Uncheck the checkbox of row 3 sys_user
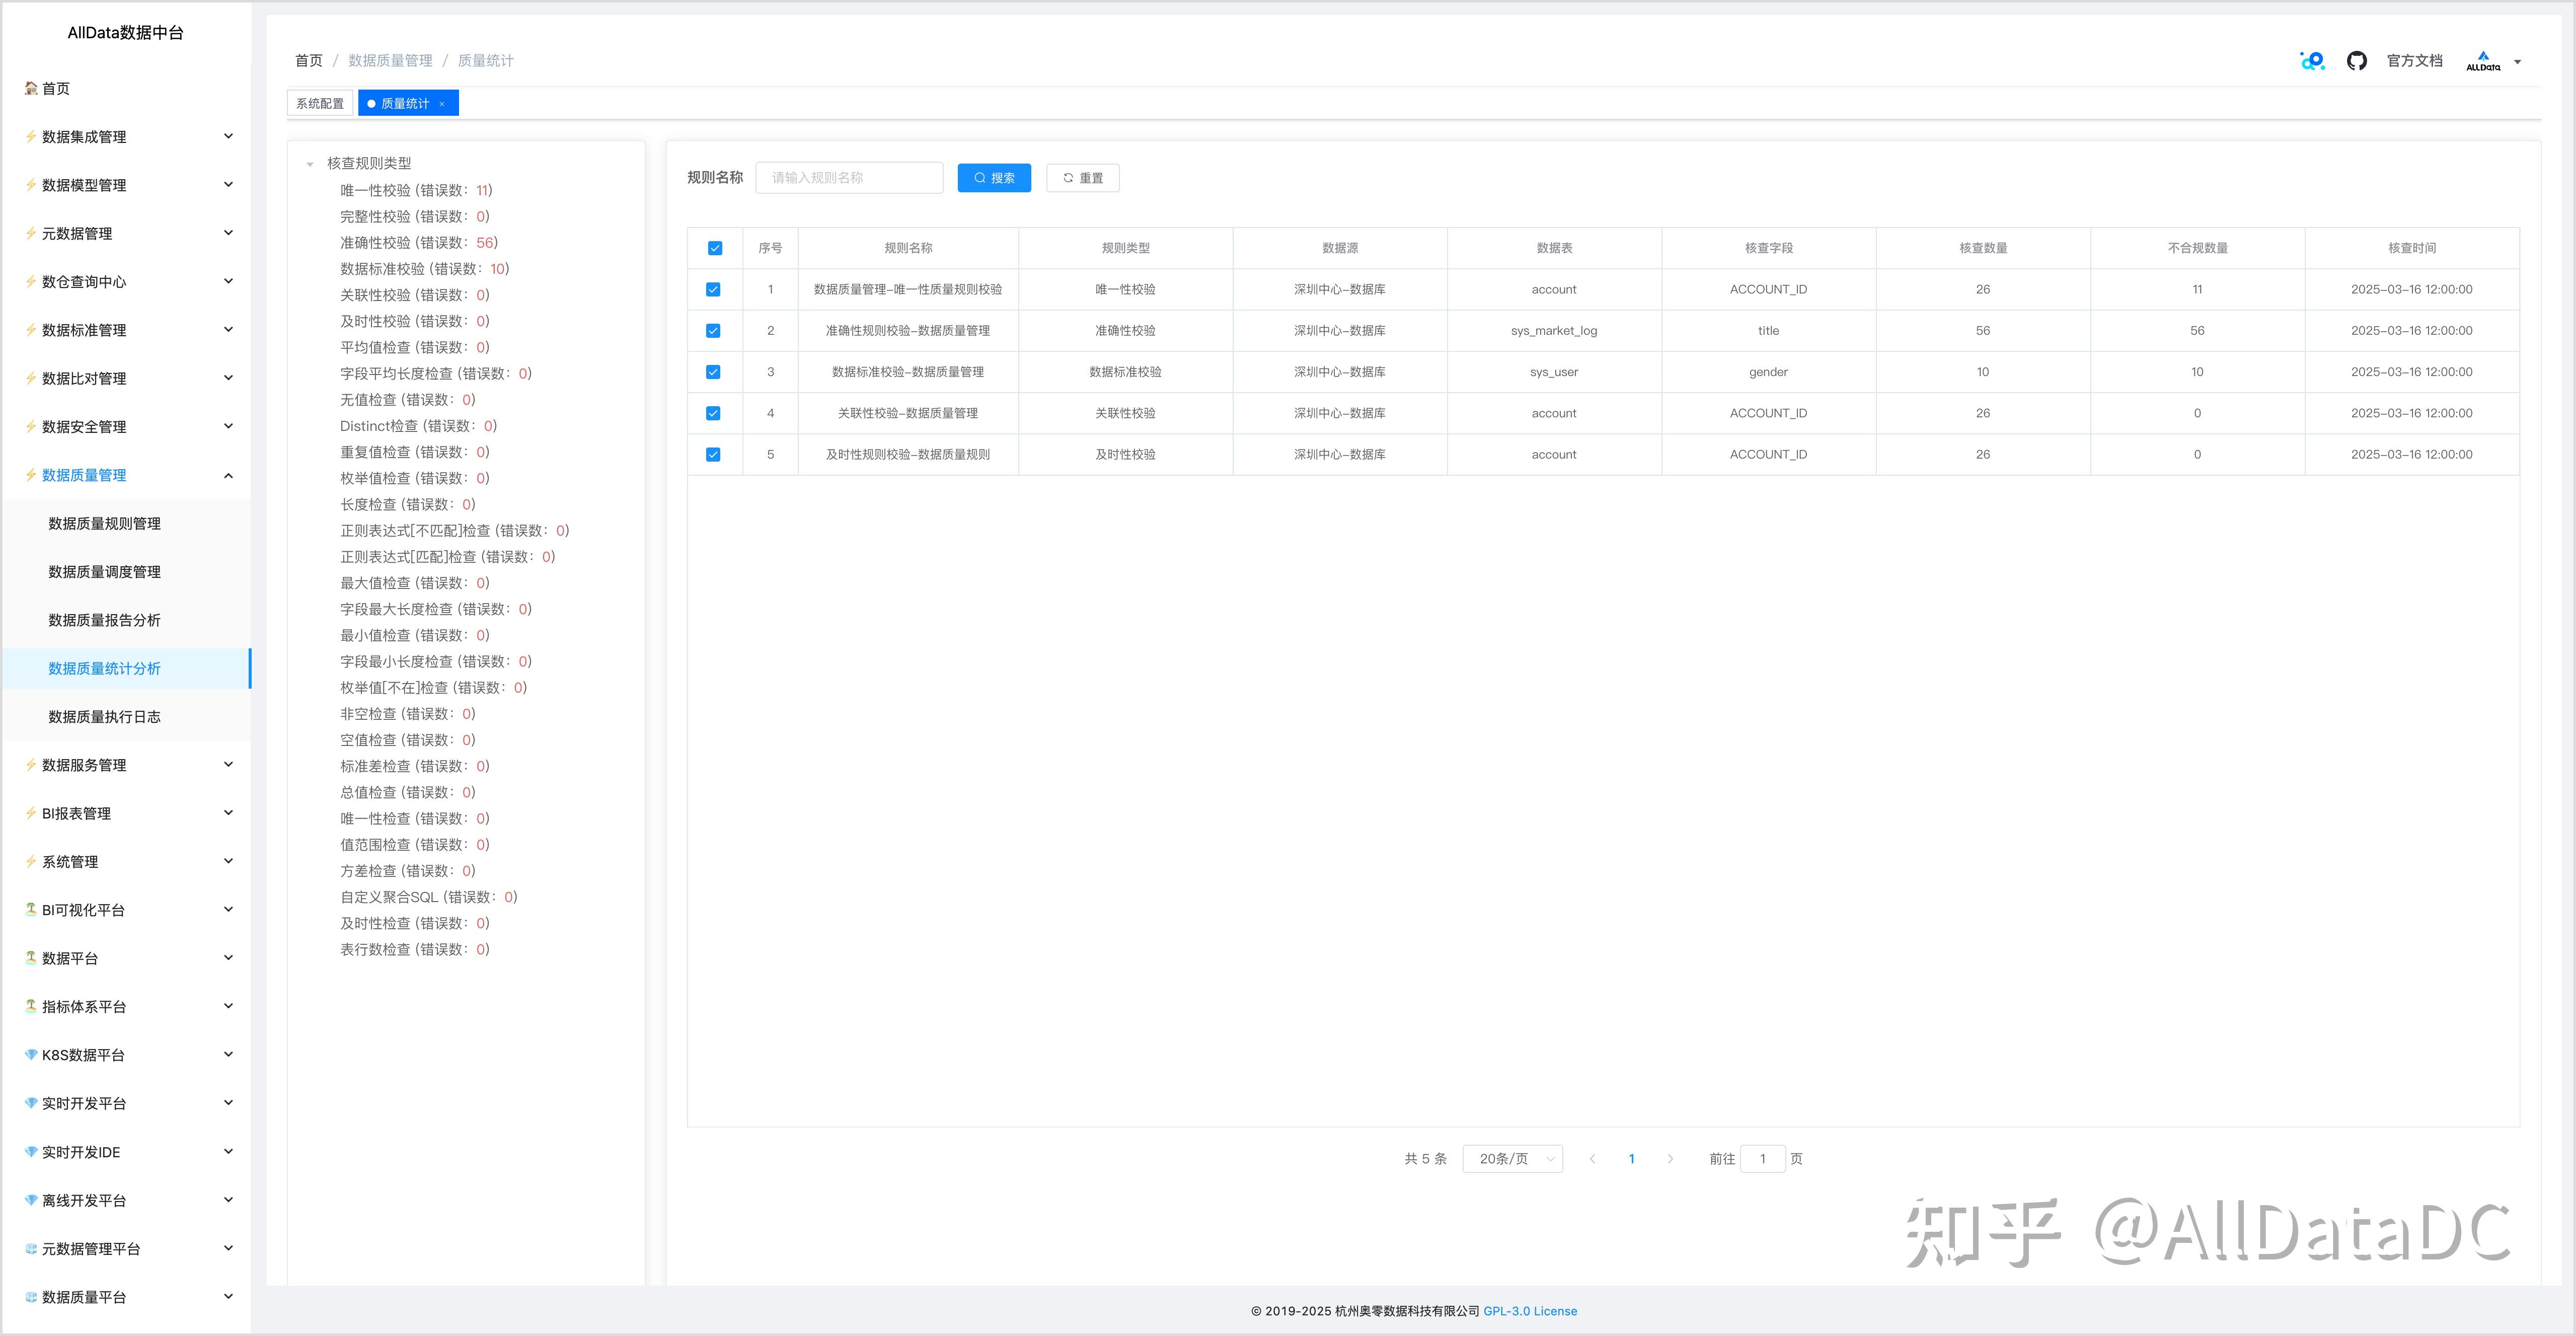Image resolution: width=2576 pixels, height=1336 pixels. (x=713, y=372)
